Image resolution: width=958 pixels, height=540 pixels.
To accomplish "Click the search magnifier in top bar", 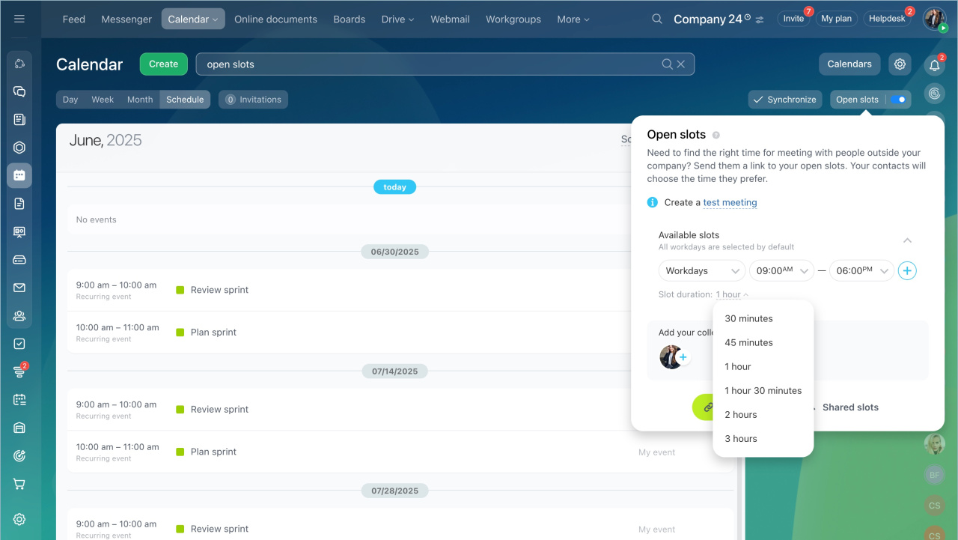I will click(657, 19).
